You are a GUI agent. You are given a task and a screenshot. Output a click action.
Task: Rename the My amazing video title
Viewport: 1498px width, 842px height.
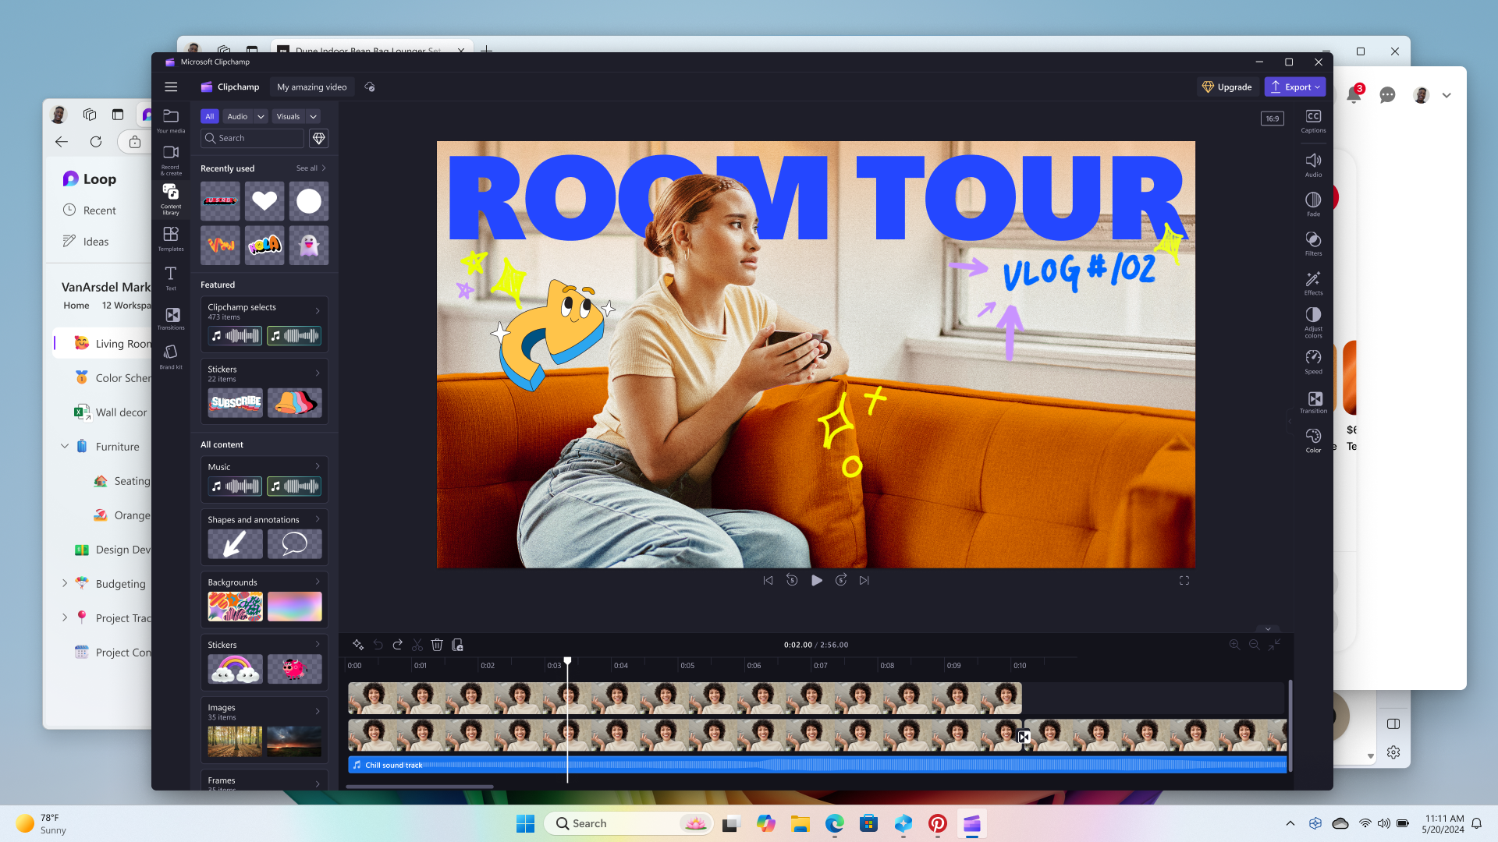(312, 87)
